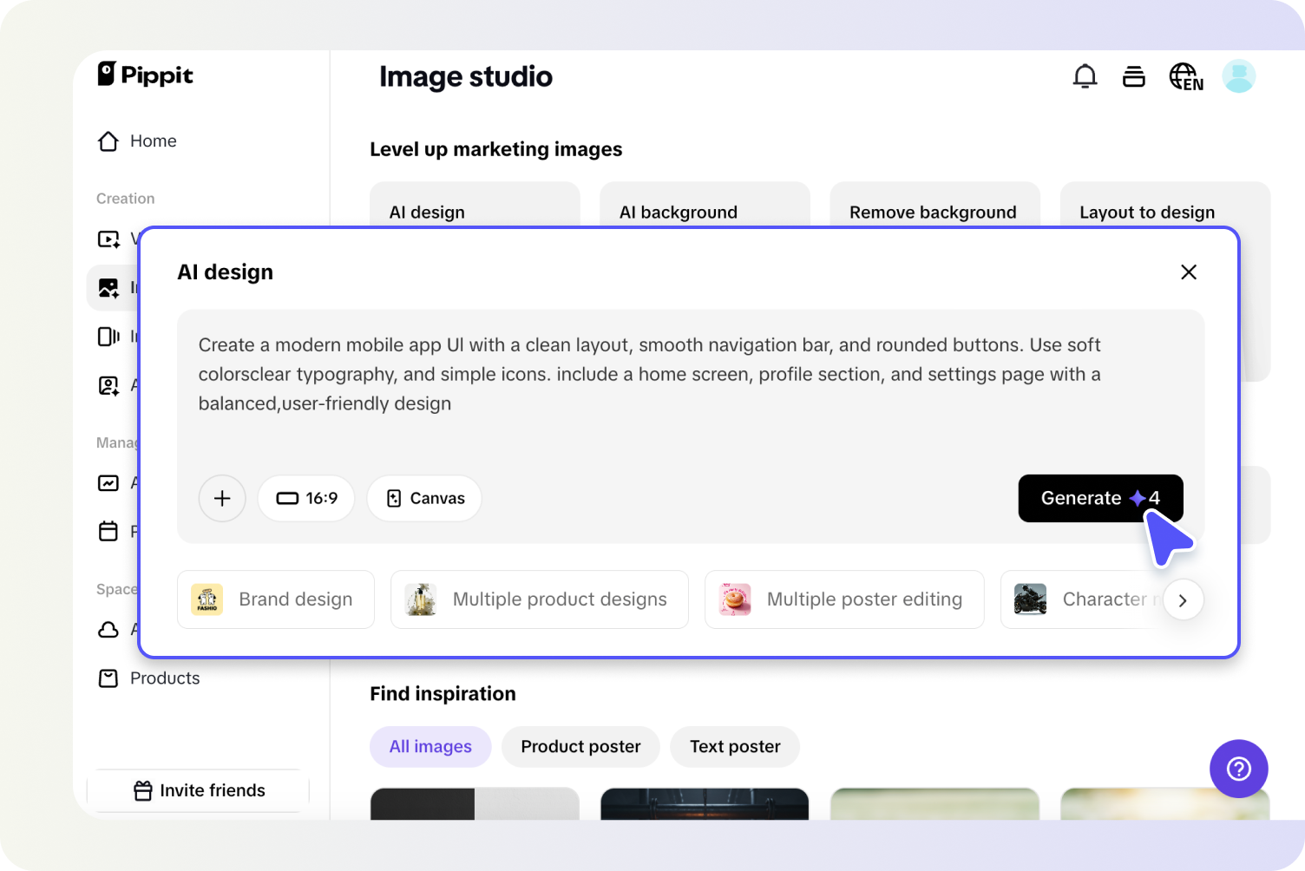Open the Canvas size selector
Viewport: 1305px width, 871px height.
coord(424,498)
